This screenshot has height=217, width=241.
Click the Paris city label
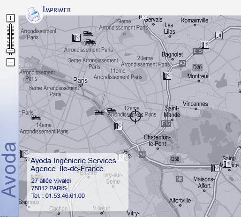coord(80,81)
